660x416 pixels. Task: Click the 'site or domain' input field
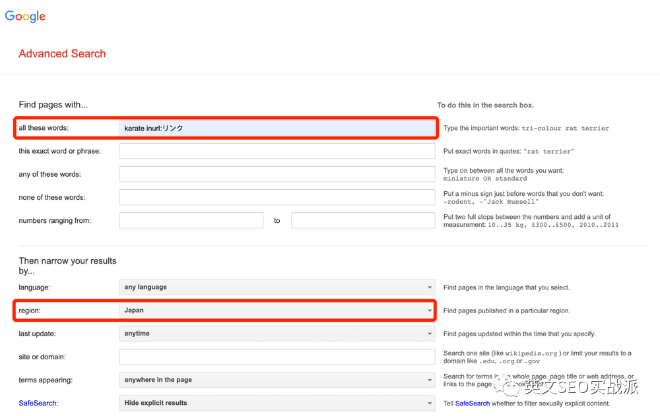pyautogui.click(x=277, y=357)
